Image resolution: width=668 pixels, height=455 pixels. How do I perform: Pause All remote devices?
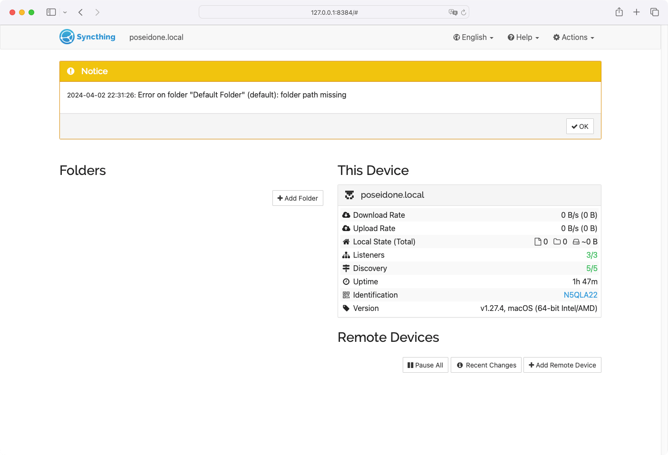(x=425, y=365)
